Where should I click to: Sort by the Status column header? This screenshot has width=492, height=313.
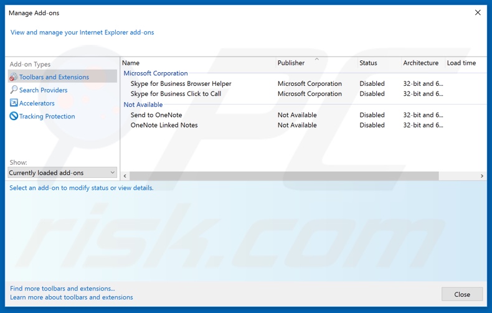pyautogui.click(x=368, y=63)
